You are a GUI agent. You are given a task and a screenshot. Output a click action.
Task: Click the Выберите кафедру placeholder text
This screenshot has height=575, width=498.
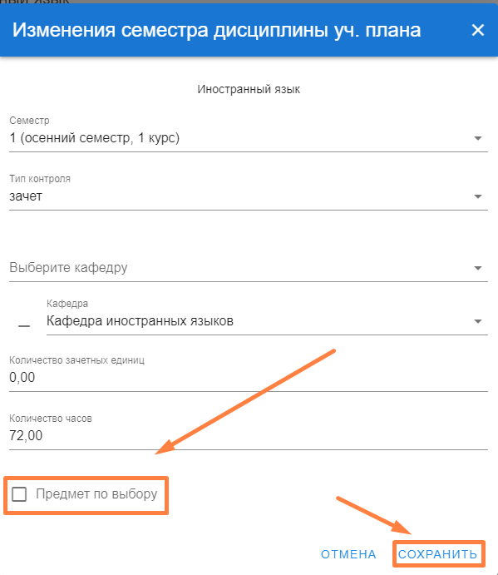[68, 268]
